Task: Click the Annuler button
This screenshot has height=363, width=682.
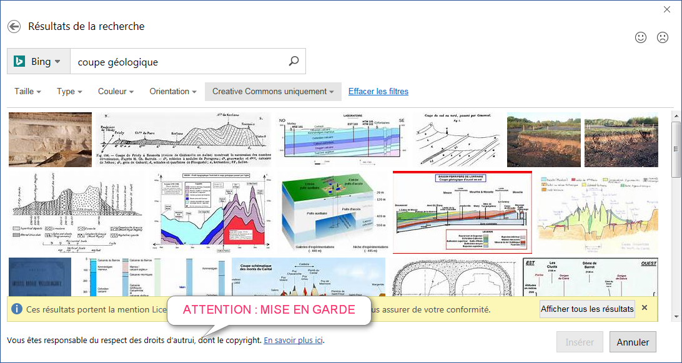Action: [x=633, y=342]
